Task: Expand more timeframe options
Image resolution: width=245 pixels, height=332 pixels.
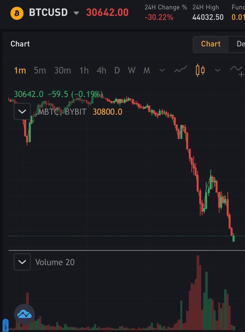Action: point(162,70)
